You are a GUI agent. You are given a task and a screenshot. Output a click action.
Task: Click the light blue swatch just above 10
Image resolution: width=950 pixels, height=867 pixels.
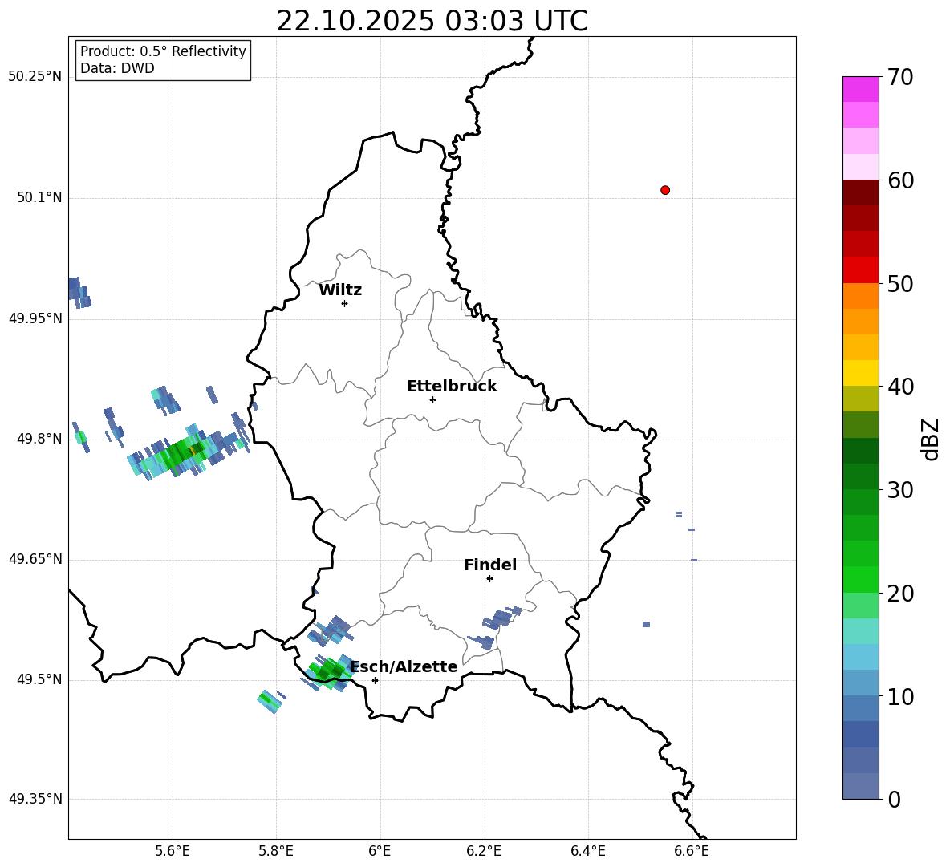click(860, 683)
